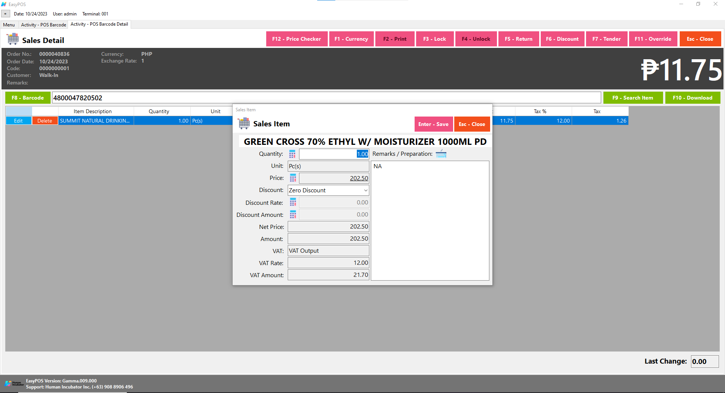
Task: Switch to Activity - POS Barcode tab
Action: coord(43,25)
